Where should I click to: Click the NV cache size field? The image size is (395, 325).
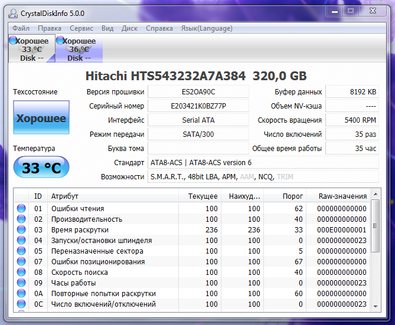(352, 106)
